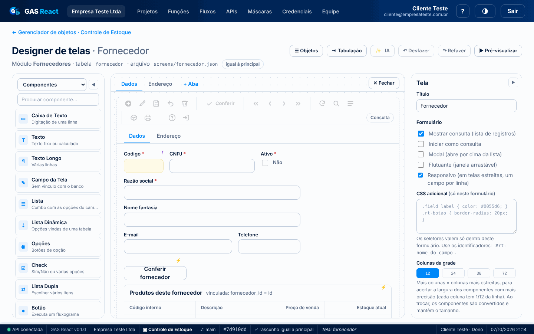The width and height of the screenshot is (534, 334).
Task: Click the main branch in status bar
Action: click(x=208, y=330)
